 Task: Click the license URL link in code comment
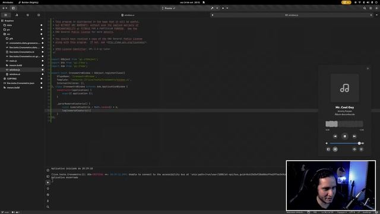point(126,42)
